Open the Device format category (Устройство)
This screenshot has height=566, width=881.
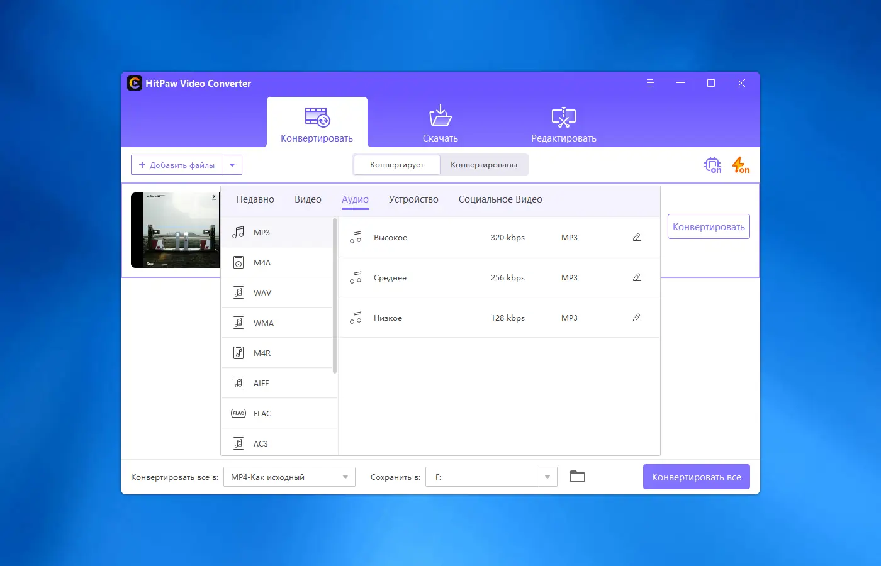tap(413, 199)
